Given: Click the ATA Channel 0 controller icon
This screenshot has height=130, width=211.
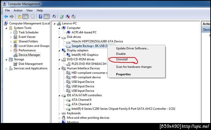Looking at the screenshot, I should [68, 100].
